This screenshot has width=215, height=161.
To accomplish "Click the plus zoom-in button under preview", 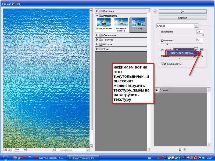I will [9, 150].
